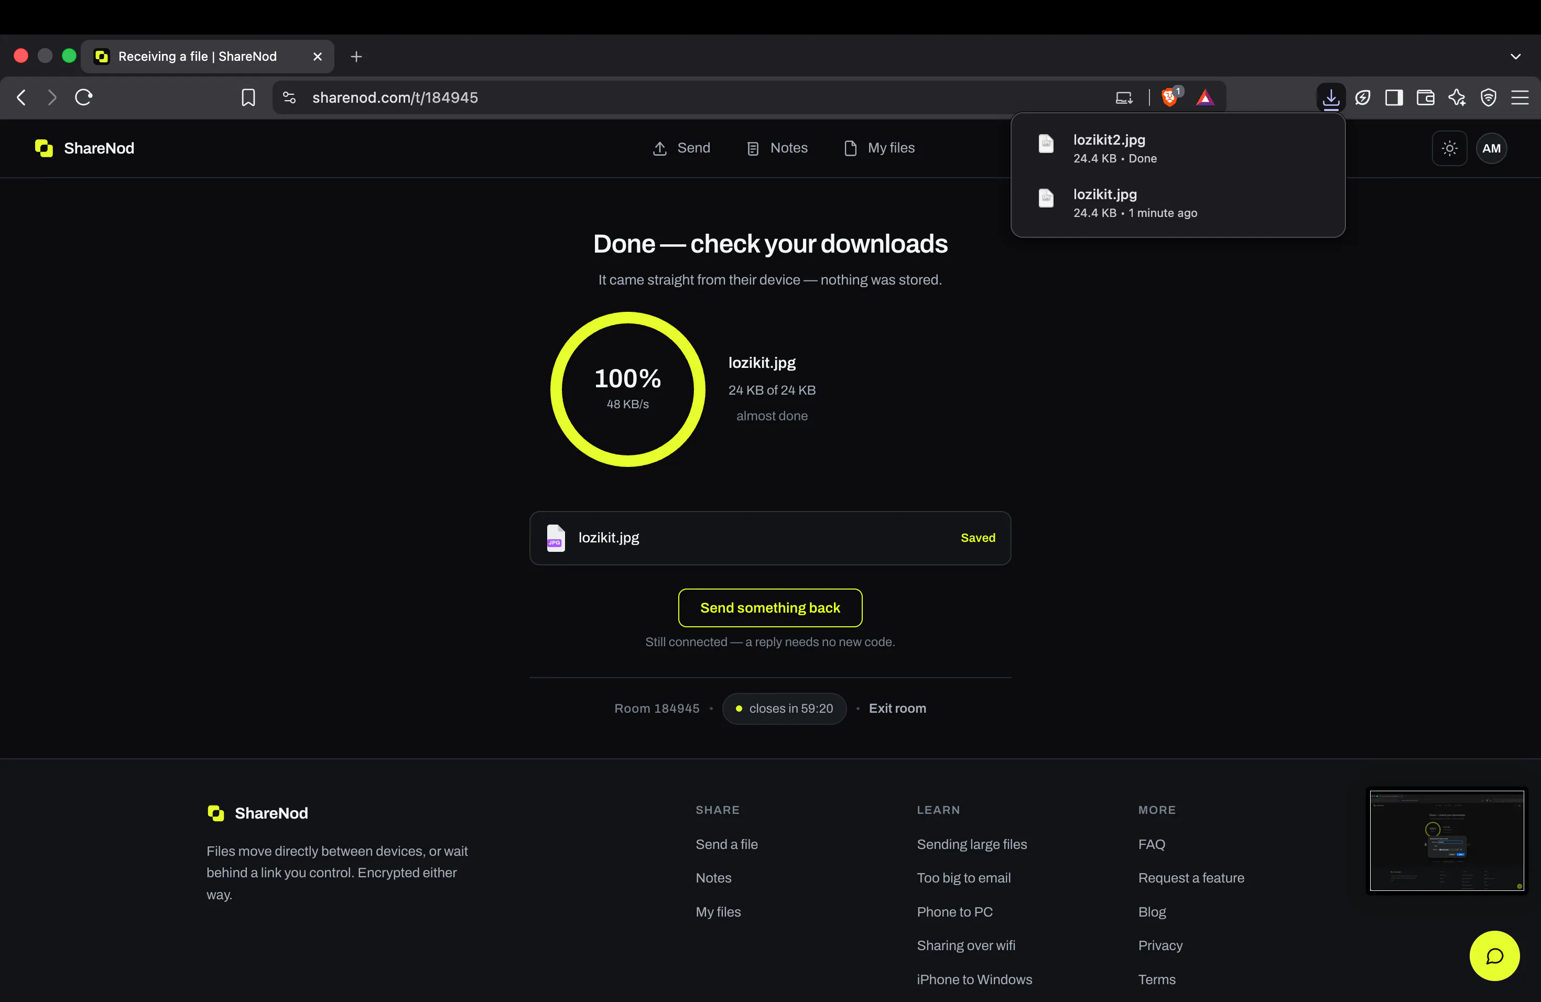Open the Too big to email article
This screenshot has height=1002, width=1541.
point(963,878)
